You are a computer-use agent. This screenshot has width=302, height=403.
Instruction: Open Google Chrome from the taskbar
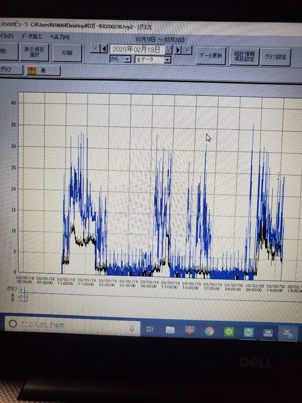(209, 331)
